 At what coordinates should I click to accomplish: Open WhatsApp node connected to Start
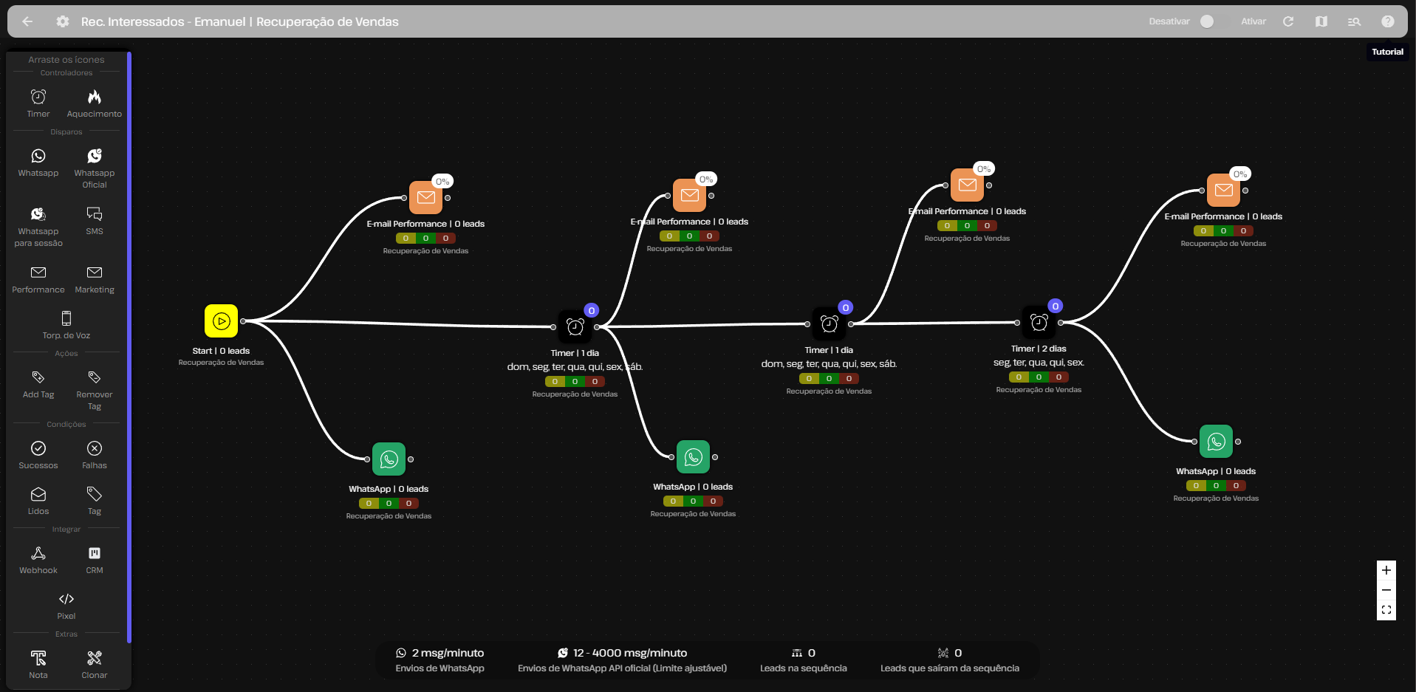(x=389, y=459)
